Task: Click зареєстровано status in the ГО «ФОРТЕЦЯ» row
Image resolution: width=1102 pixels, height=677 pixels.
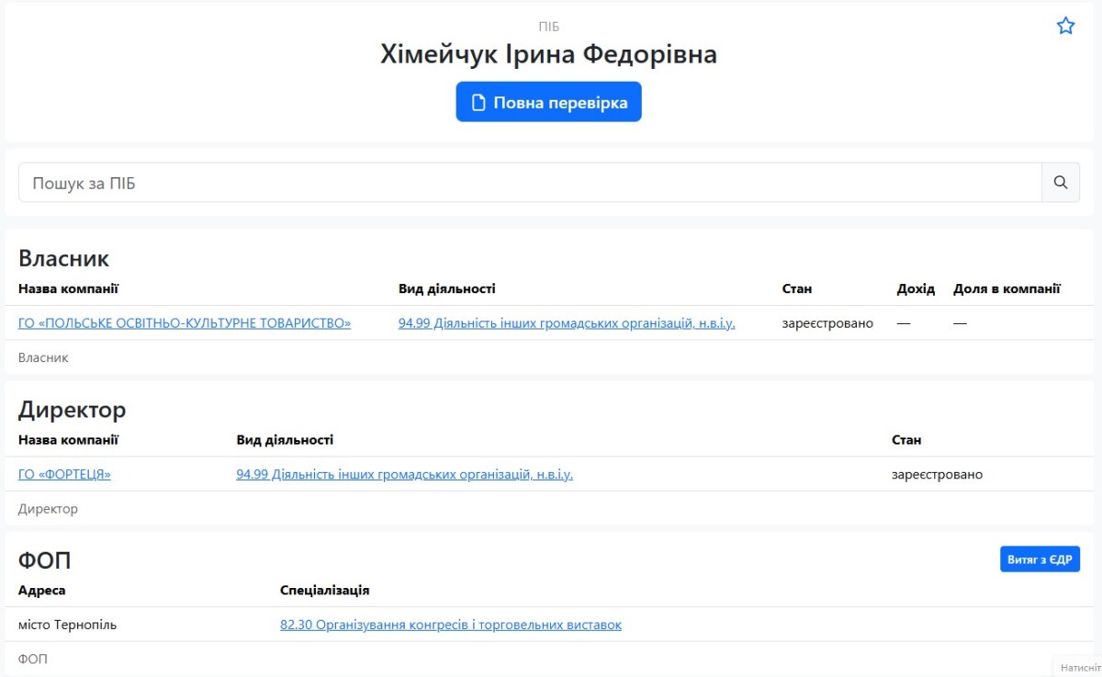Action: point(937,475)
